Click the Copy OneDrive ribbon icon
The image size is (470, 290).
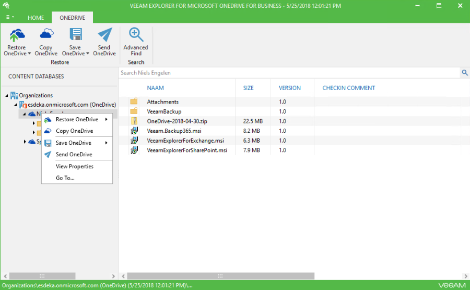pyautogui.click(x=46, y=34)
